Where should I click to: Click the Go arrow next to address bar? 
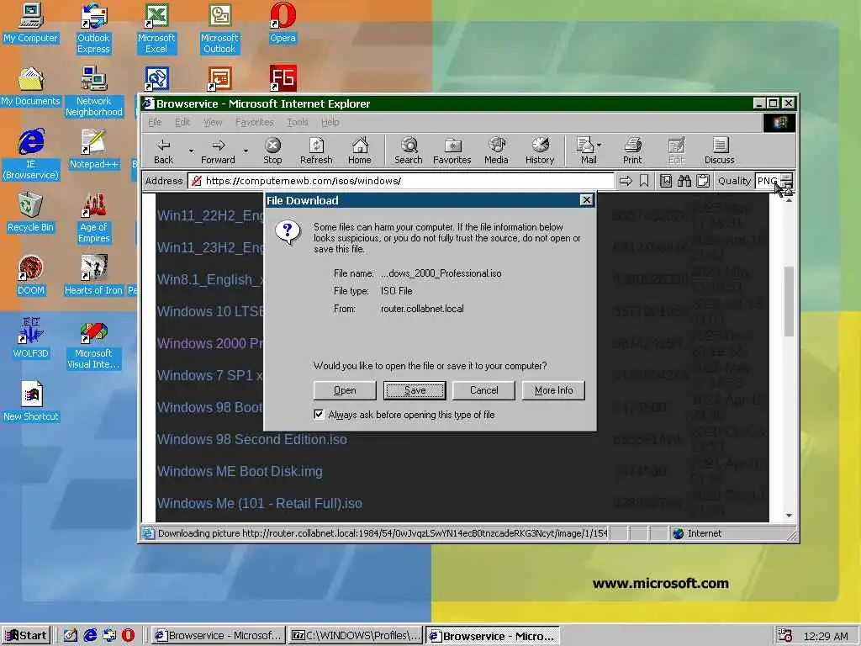[x=626, y=181]
